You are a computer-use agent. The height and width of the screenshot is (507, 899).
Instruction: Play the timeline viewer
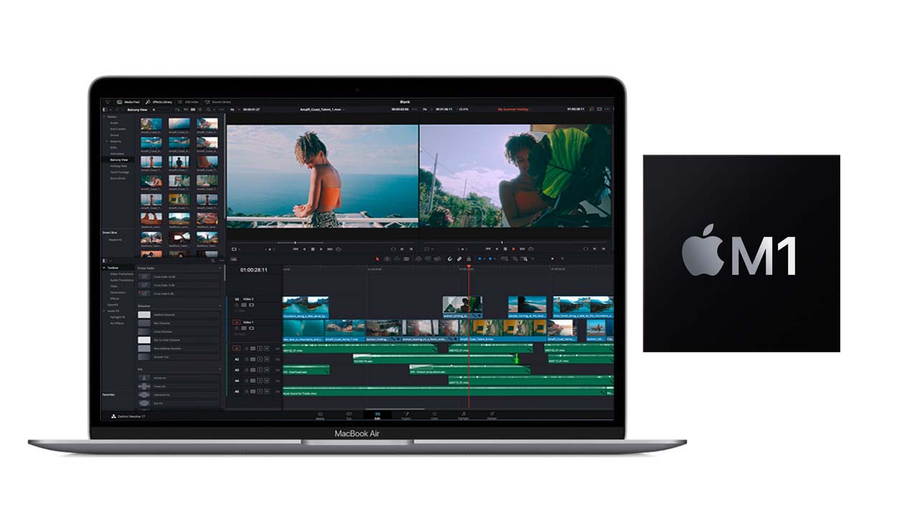[x=513, y=248]
